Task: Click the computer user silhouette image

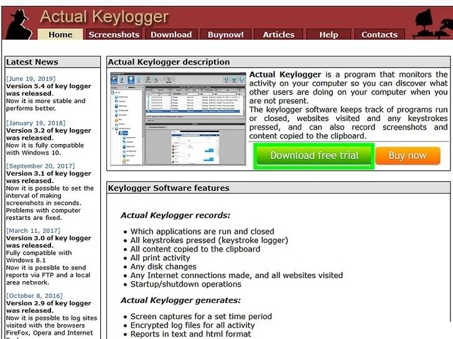Action: point(432,24)
